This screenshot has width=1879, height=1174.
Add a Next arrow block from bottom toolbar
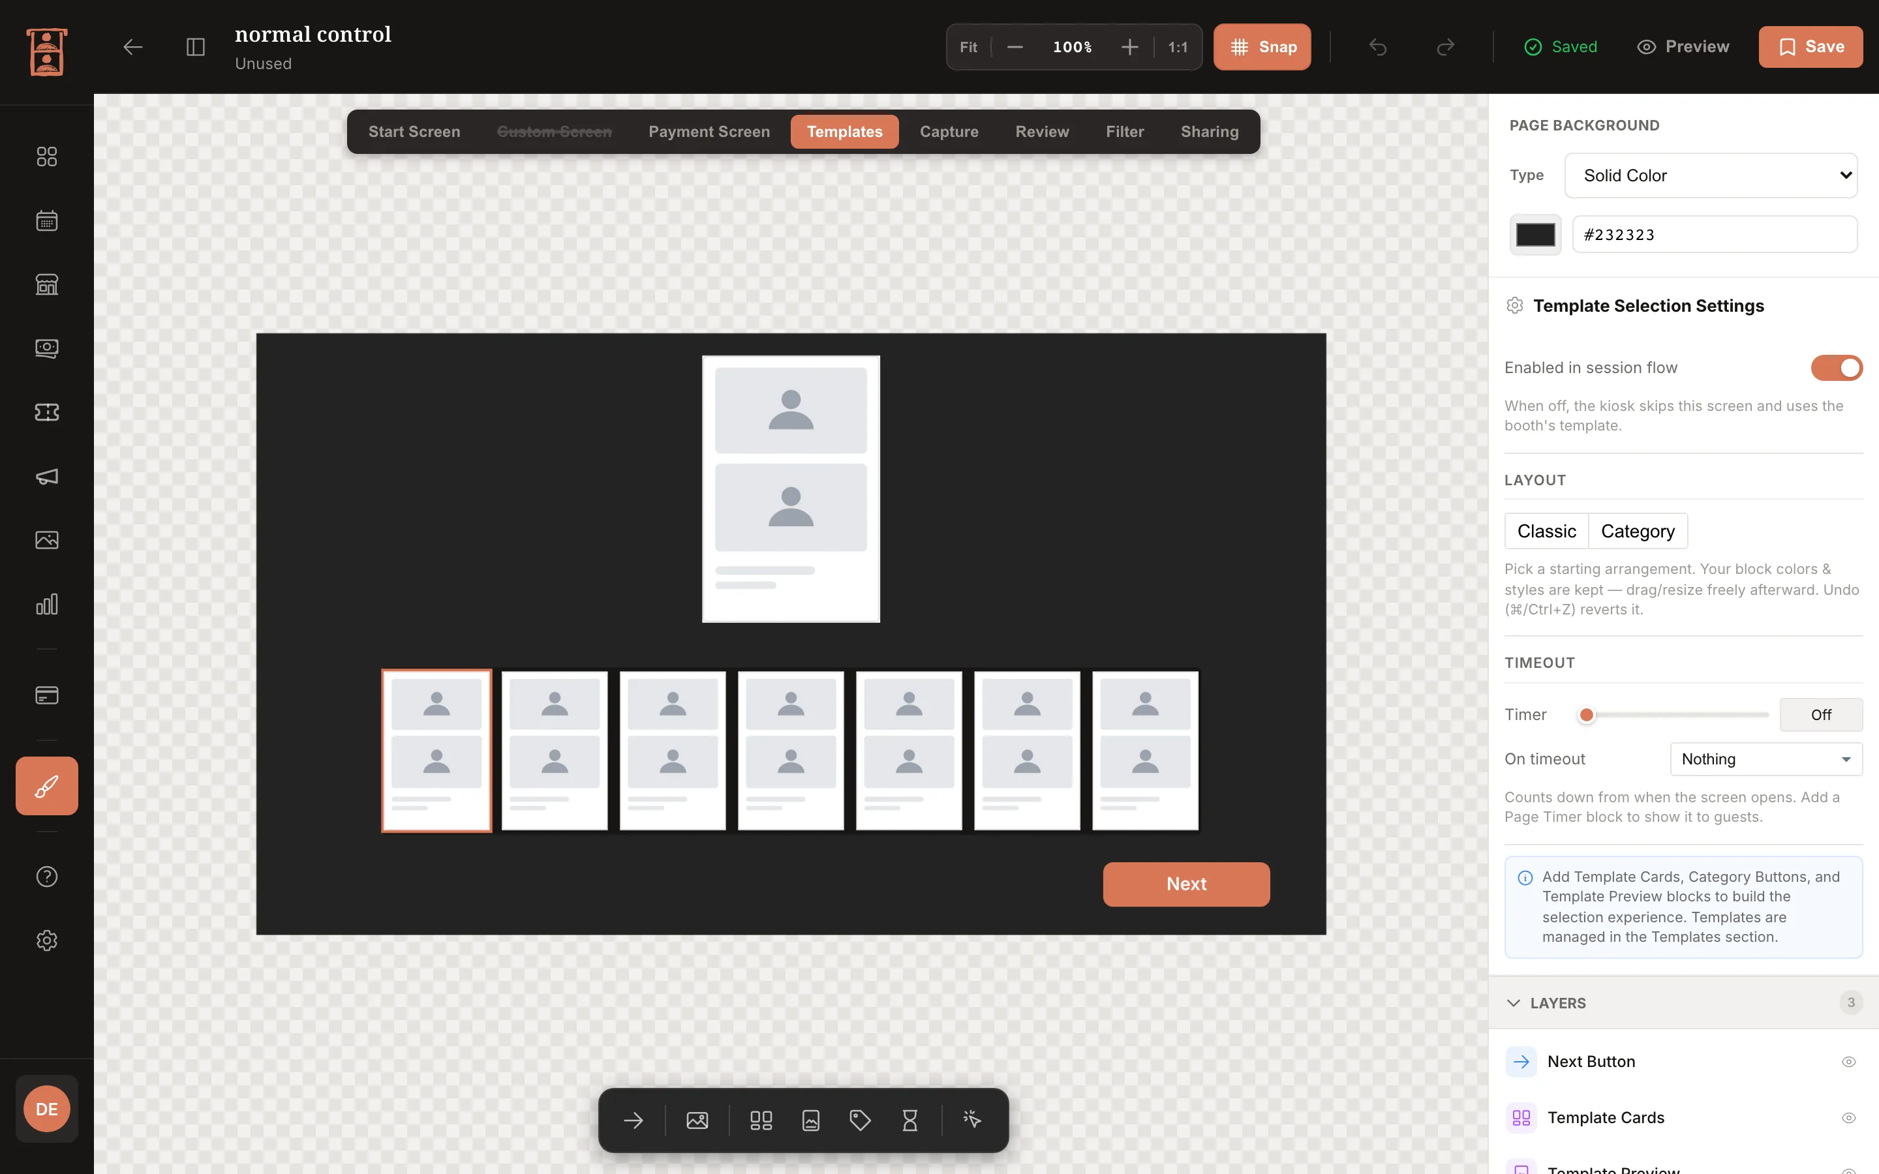pyautogui.click(x=634, y=1120)
